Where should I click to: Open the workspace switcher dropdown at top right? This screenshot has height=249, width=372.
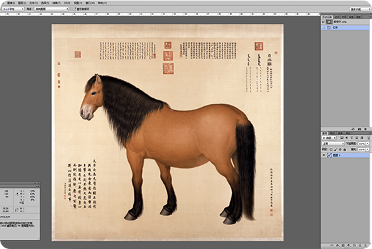tap(360, 9)
